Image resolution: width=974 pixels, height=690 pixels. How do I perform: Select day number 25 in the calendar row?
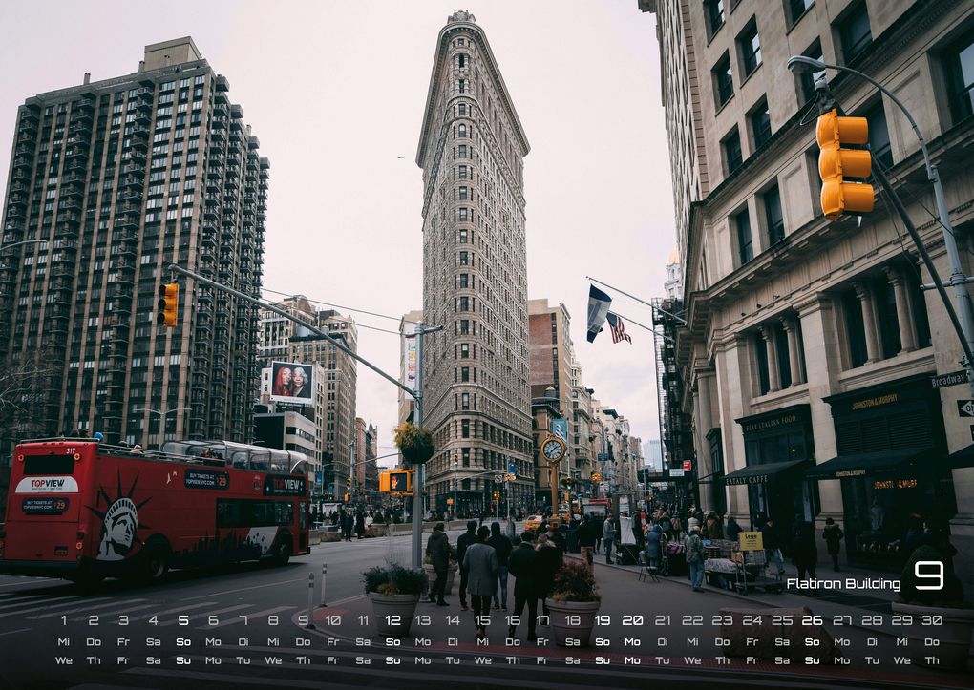pos(782,619)
